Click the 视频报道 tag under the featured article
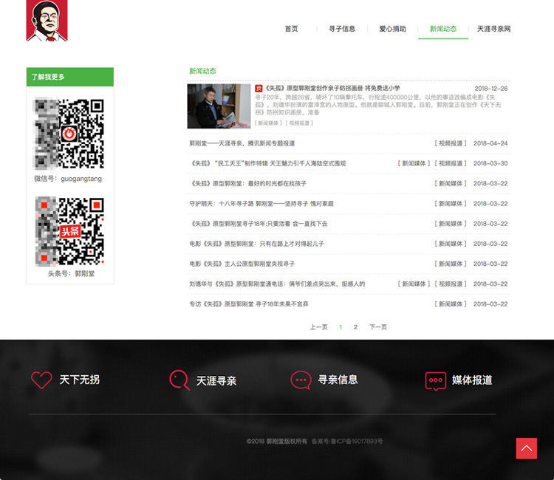The height and width of the screenshot is (480, 554). pyautogui.click(x=299, y=123)
